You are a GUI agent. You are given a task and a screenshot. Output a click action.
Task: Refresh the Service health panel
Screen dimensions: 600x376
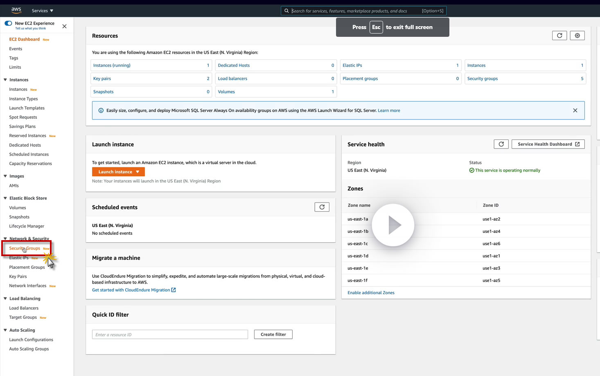pos(501,144)
